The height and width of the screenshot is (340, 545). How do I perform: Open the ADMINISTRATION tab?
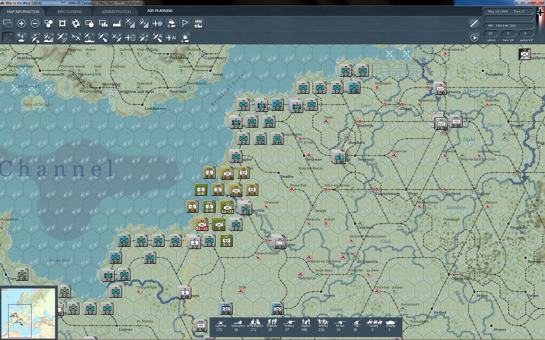point(116,12)
